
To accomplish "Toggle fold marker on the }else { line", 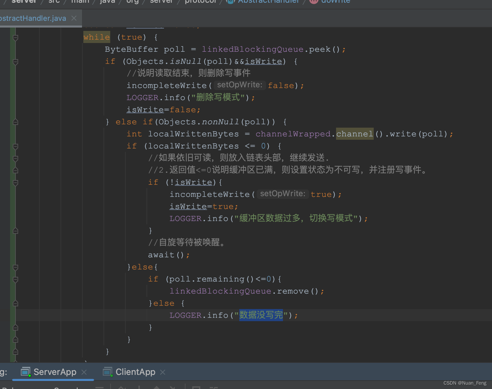I will [x=15, y=303].
